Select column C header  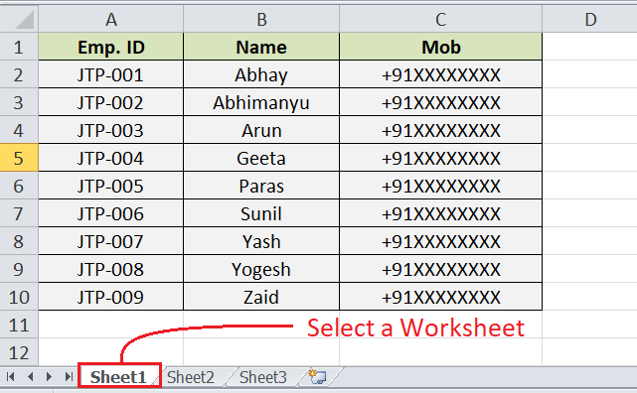[441, 19]
